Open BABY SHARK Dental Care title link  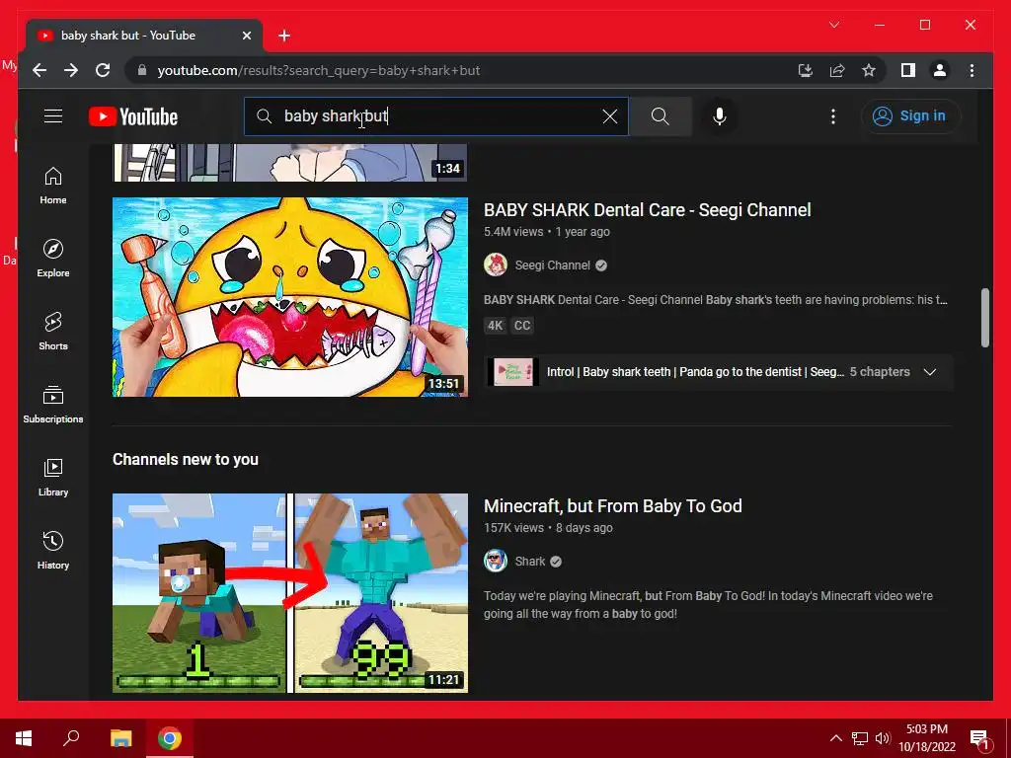(648, 210)
